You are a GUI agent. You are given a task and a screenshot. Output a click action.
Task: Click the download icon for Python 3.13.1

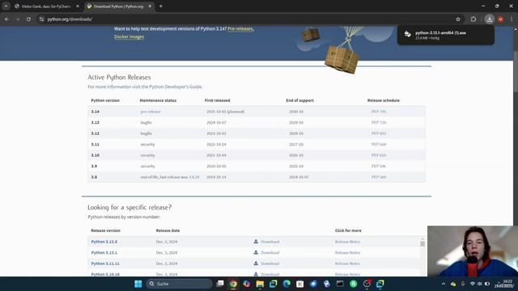(x=256, y=252)
